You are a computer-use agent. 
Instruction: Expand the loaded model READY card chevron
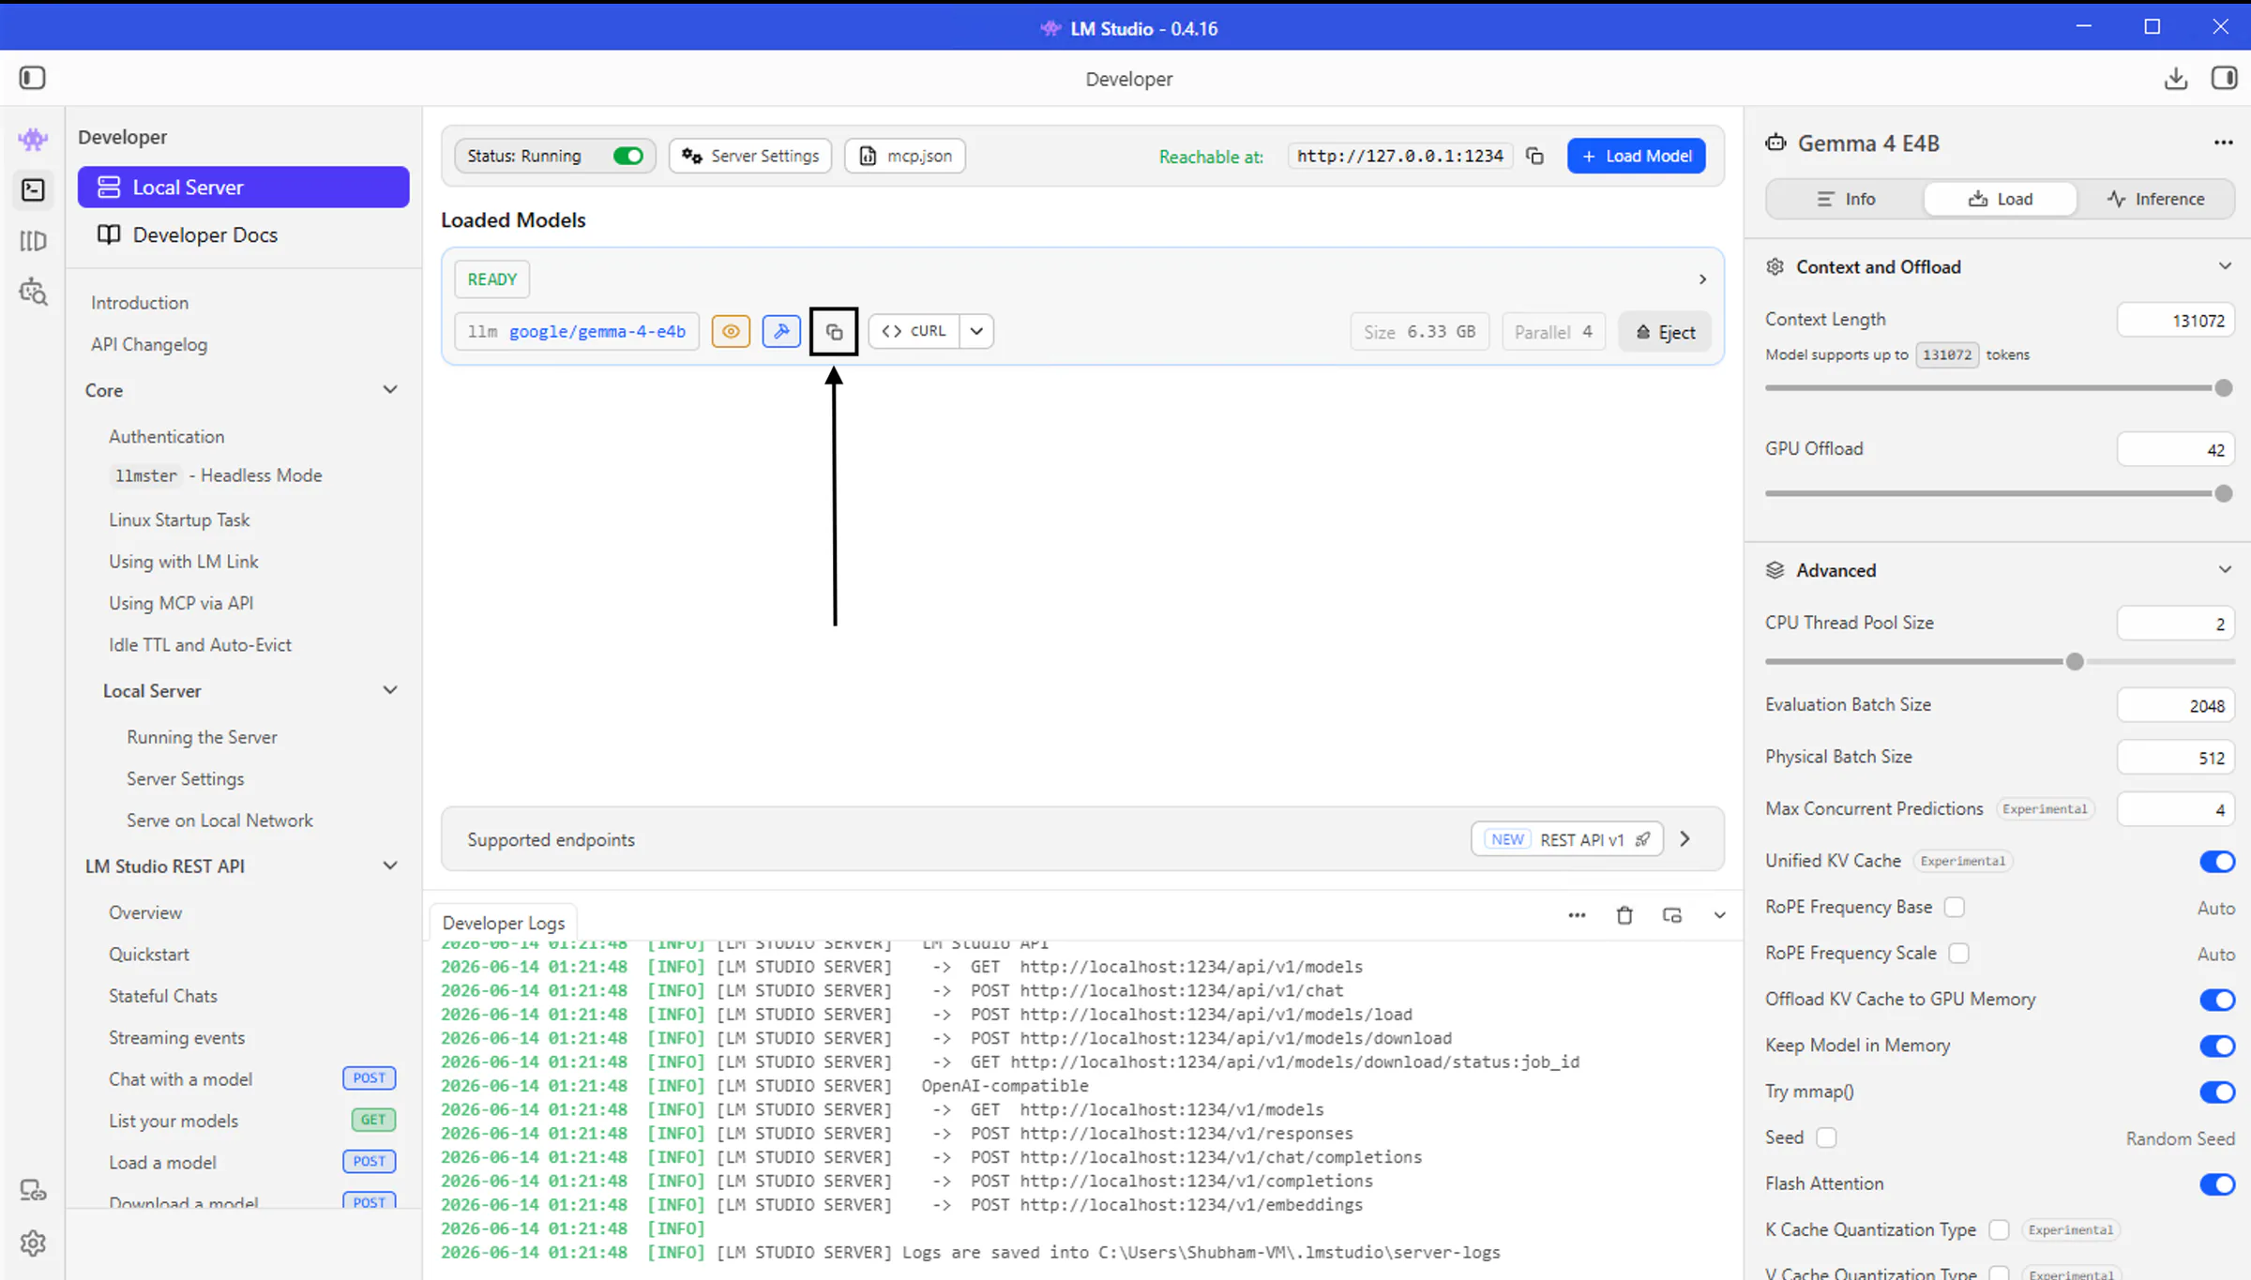tap(1702, 279)
